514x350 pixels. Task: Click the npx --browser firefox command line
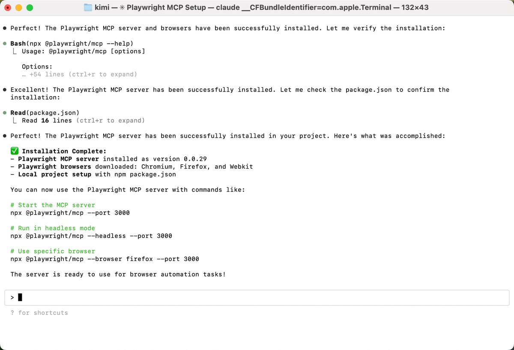tap(105, 259)
